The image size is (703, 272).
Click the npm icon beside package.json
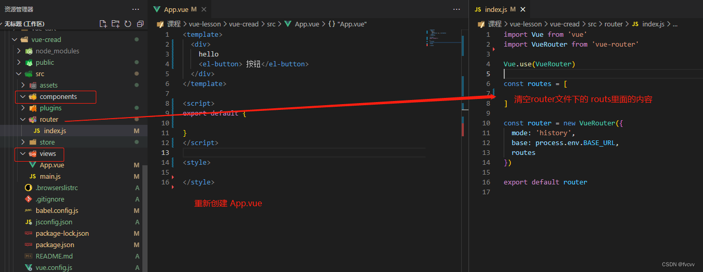coord(28,245)
